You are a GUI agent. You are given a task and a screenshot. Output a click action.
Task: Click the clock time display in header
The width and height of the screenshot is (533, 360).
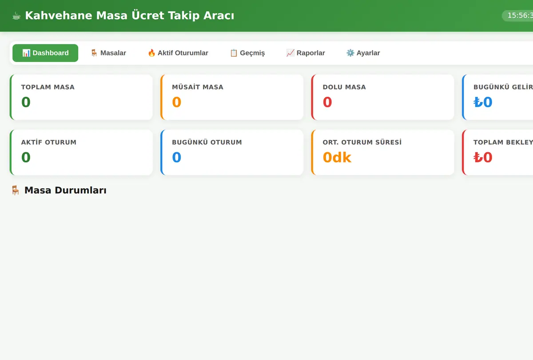click(x=517, y=16)
